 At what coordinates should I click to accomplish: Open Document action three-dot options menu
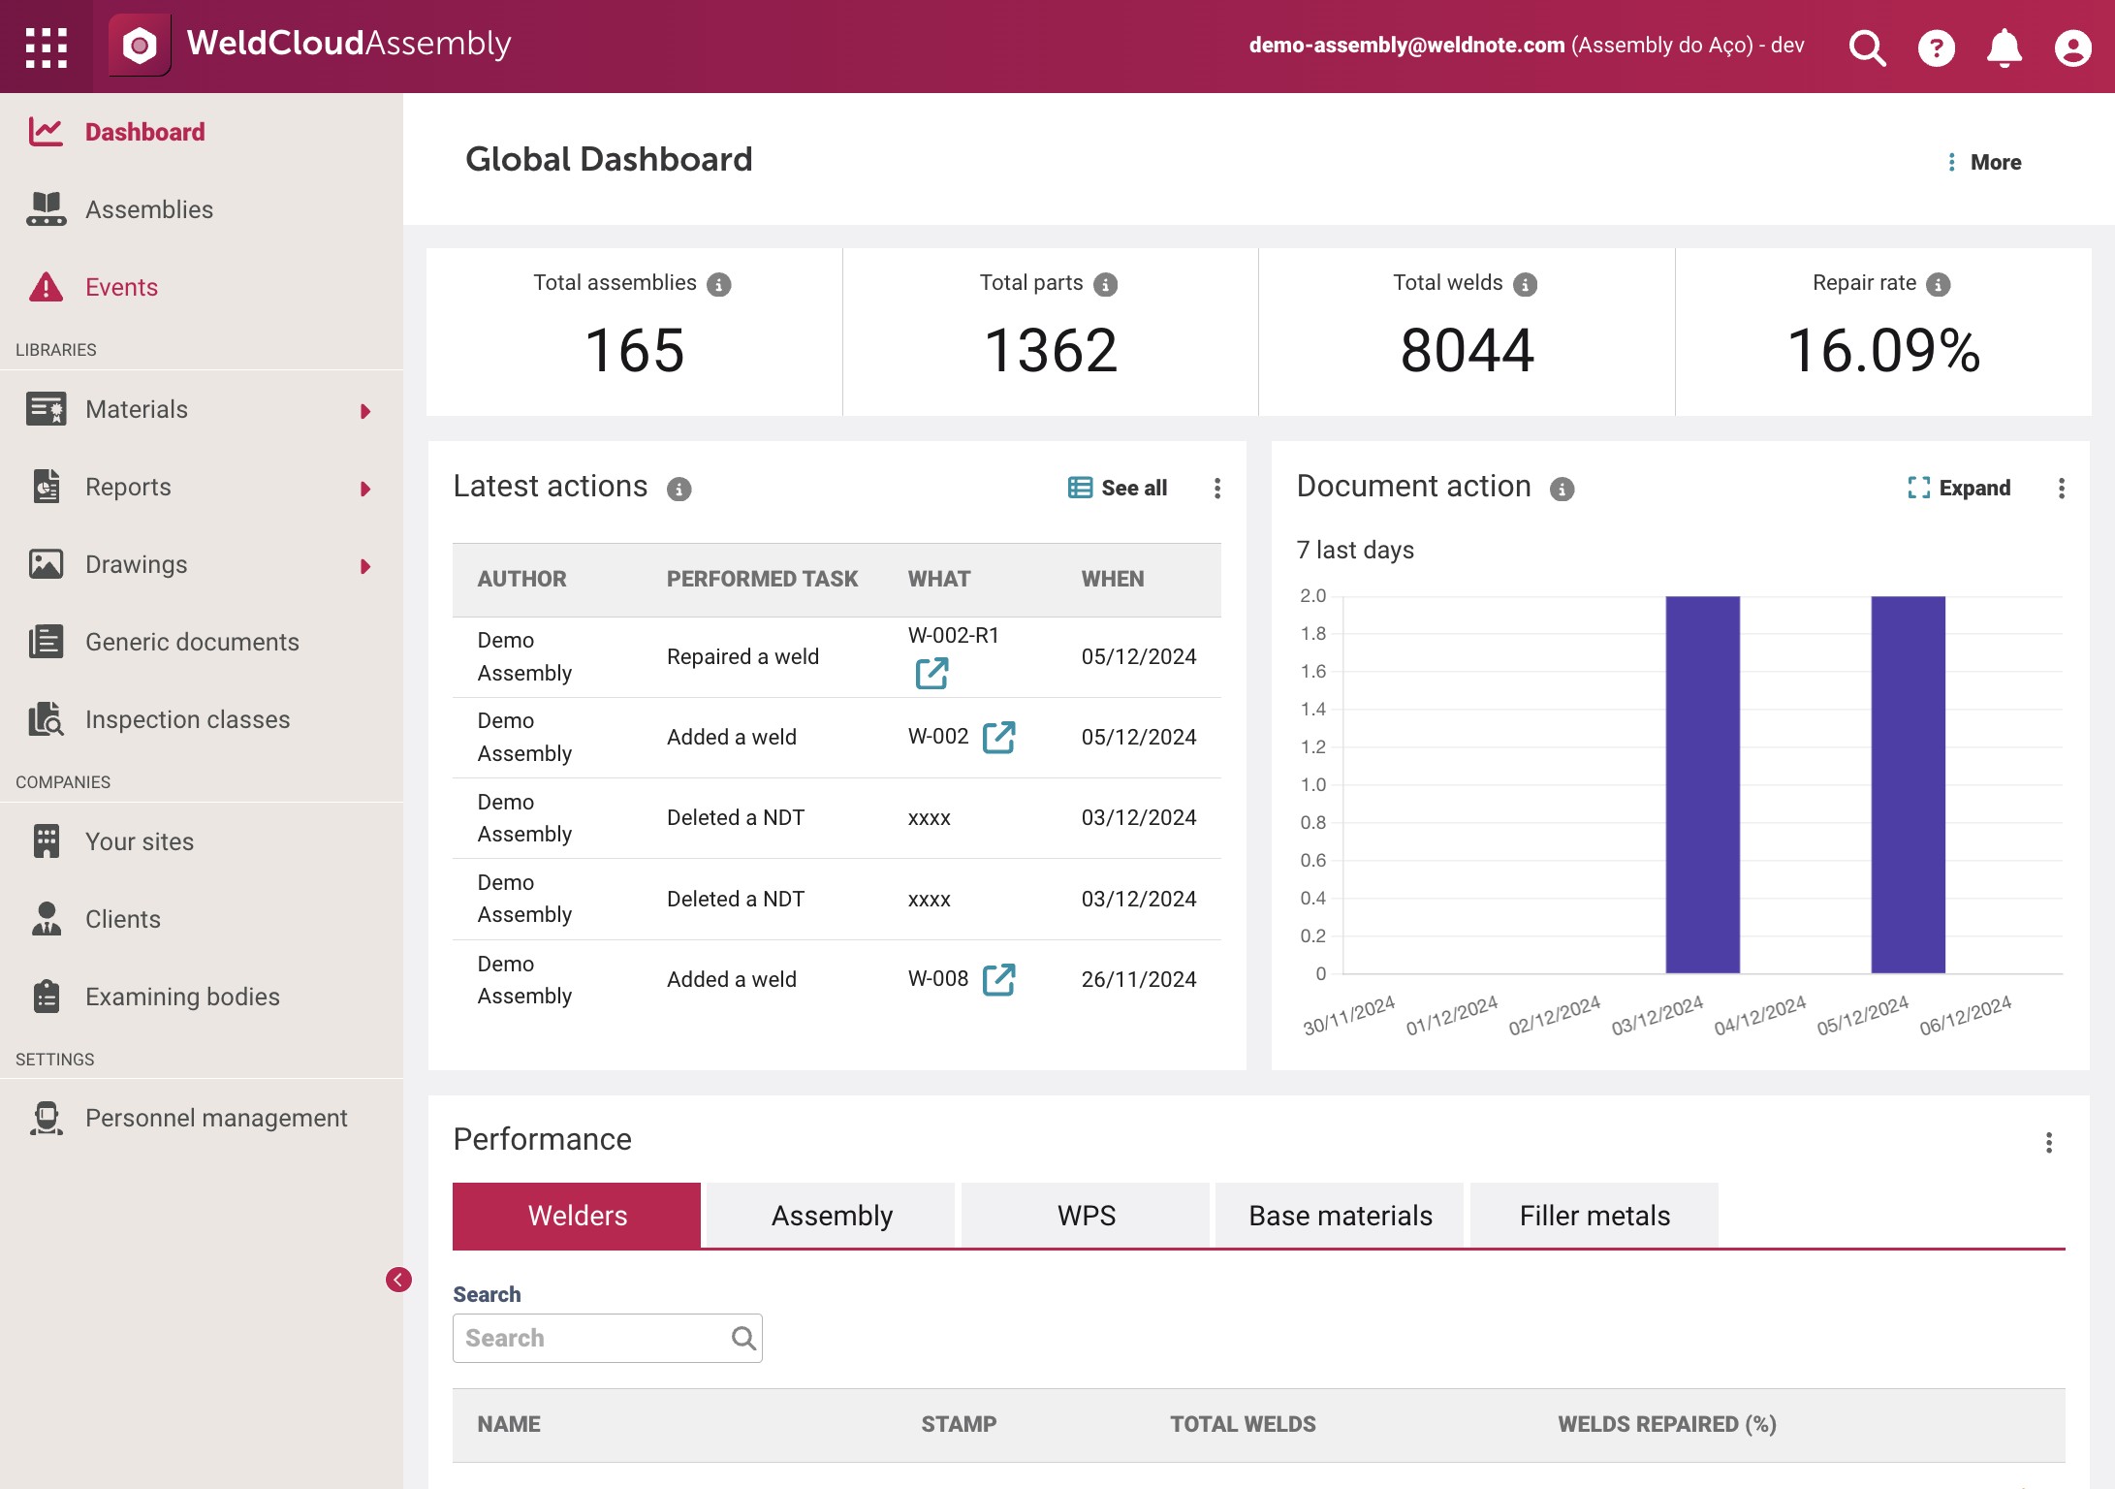pyautogui.click(x=2061, y=489)
